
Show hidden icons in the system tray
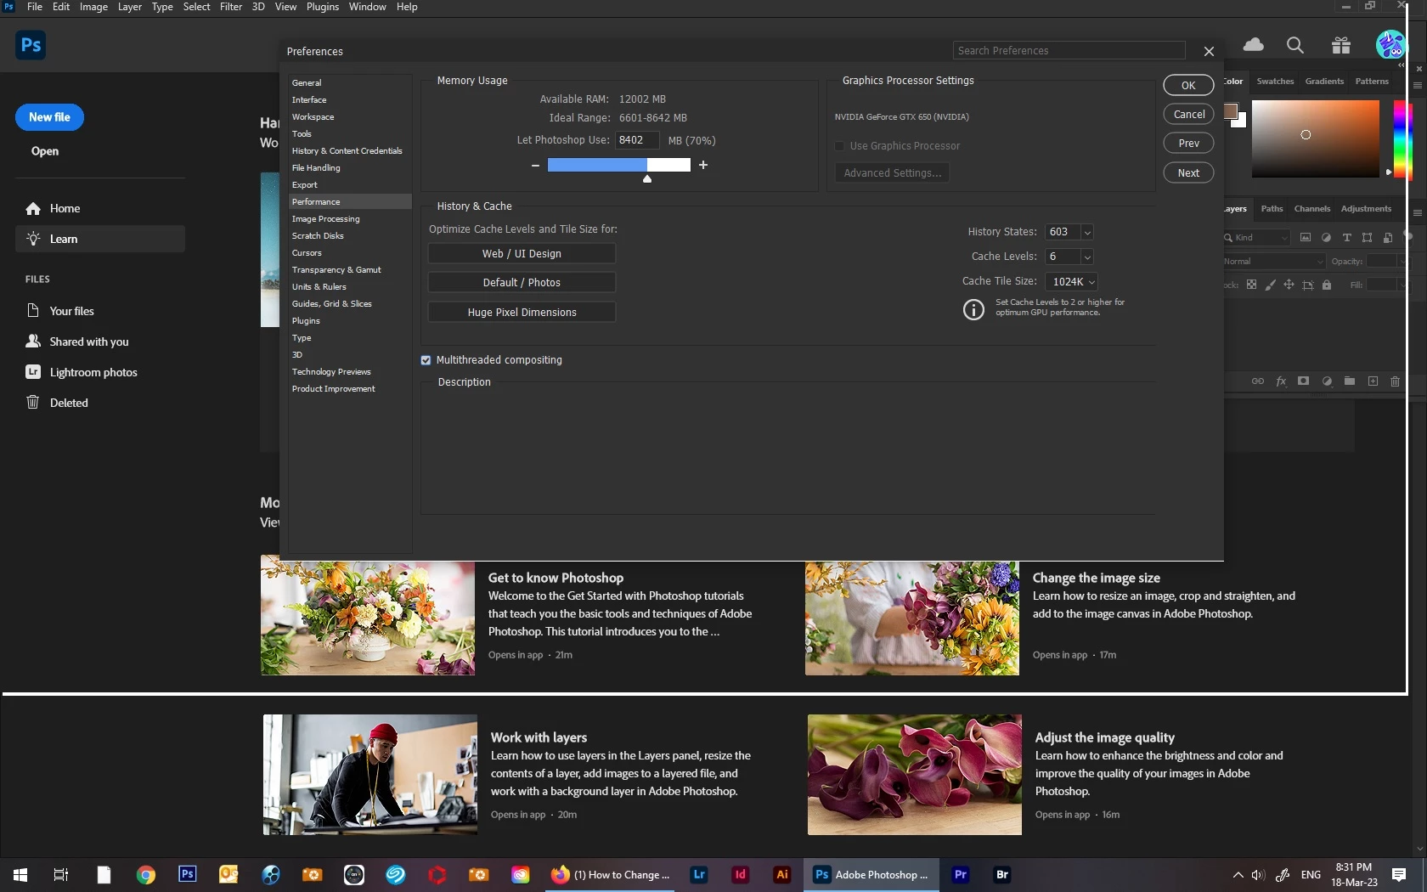coord(1238,874)
